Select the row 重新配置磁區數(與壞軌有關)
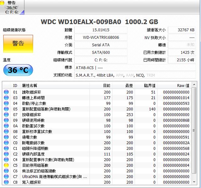 97,109
